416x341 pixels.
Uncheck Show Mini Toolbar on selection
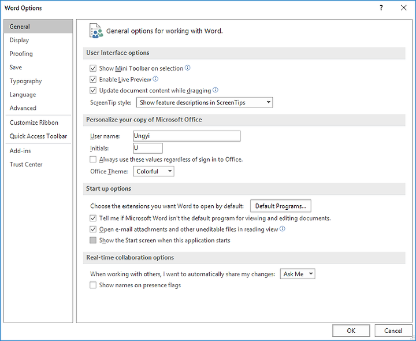point(93,68)
